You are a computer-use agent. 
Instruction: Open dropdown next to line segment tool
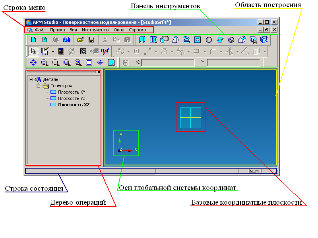pyautogui.click(x=156, y=52)
